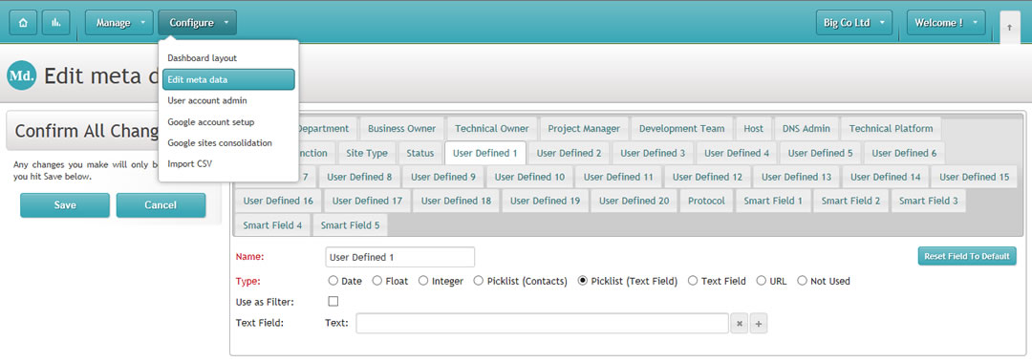Open the User Defined 12 tab
Image resolution: width=1032 pixels, height=362 pixels.
[x=707, y=177]
